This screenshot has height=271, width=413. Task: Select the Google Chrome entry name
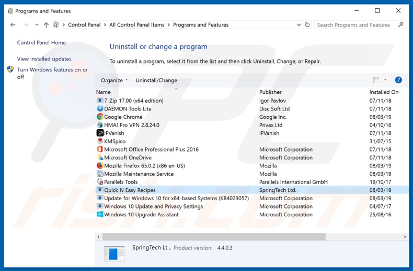(123, 117)
